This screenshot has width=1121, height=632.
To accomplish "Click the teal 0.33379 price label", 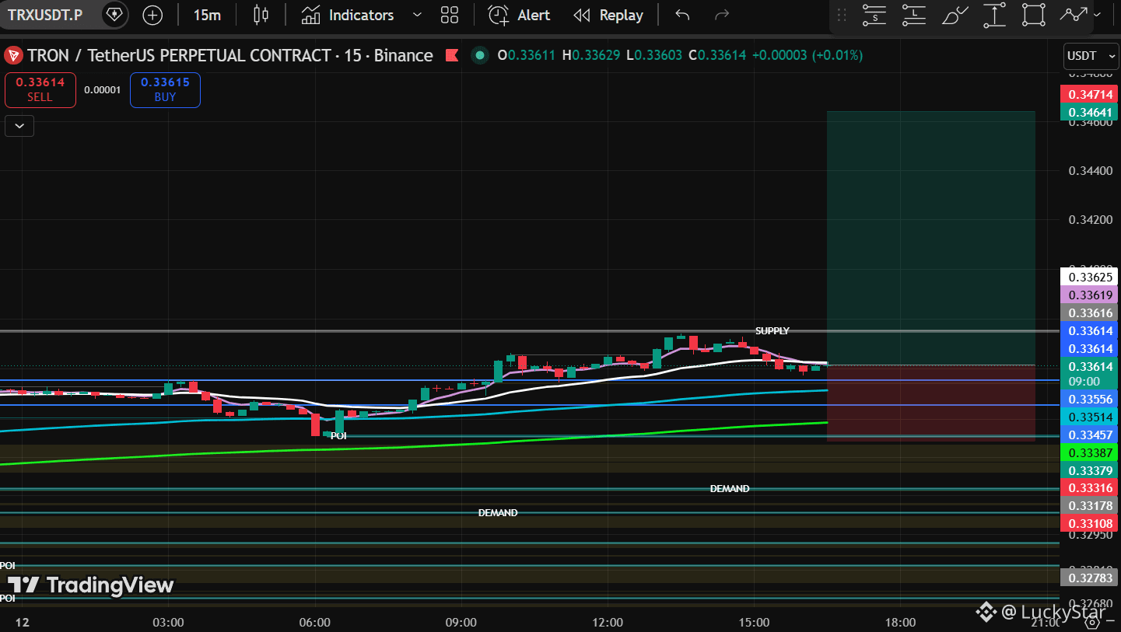I will pos(1089,470).
